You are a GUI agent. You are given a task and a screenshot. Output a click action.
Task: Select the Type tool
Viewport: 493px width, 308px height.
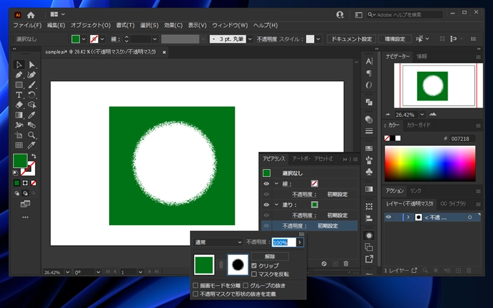pos(19,95)
